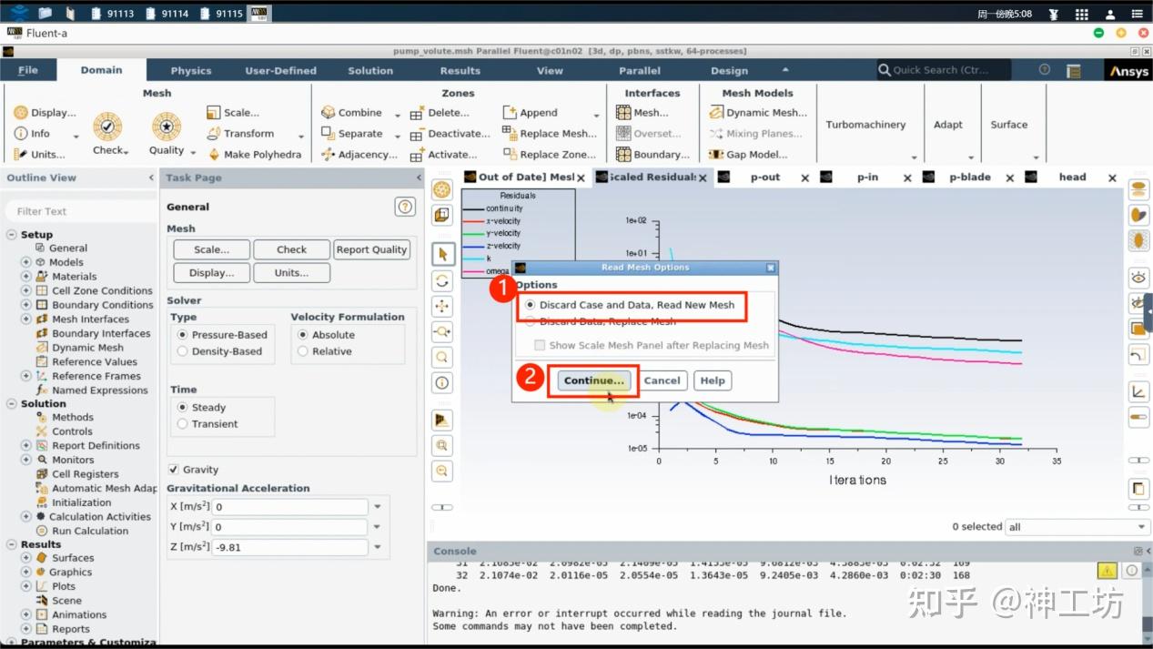Click the Outline Filter Text field
The image size is (1153, 649).
[x=80, y=211]
